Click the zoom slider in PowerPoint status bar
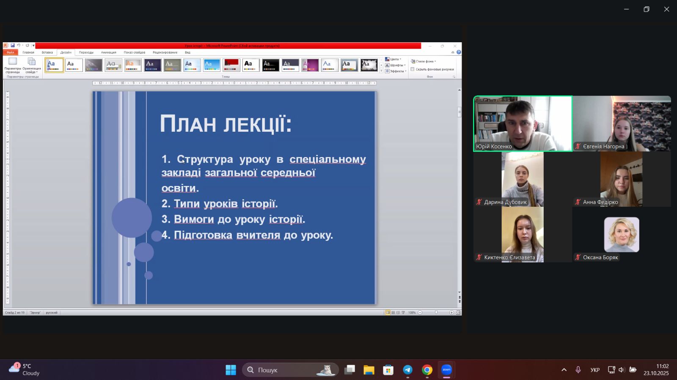Screen dimensions: 677x380 [436, 313]
